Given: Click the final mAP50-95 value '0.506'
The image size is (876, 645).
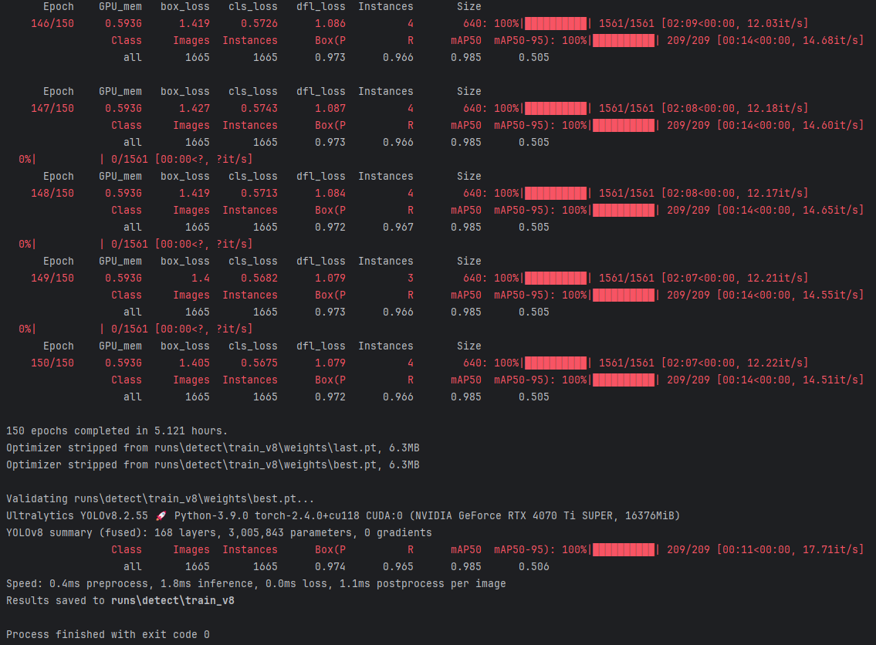Looking at the screenshot, I should coord(533,566).
